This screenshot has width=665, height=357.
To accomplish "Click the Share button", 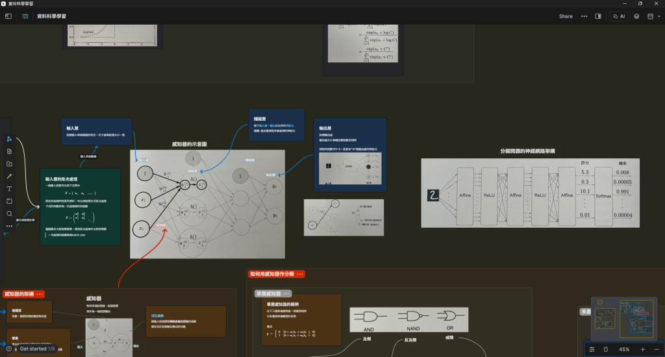I will coord(566,16).
